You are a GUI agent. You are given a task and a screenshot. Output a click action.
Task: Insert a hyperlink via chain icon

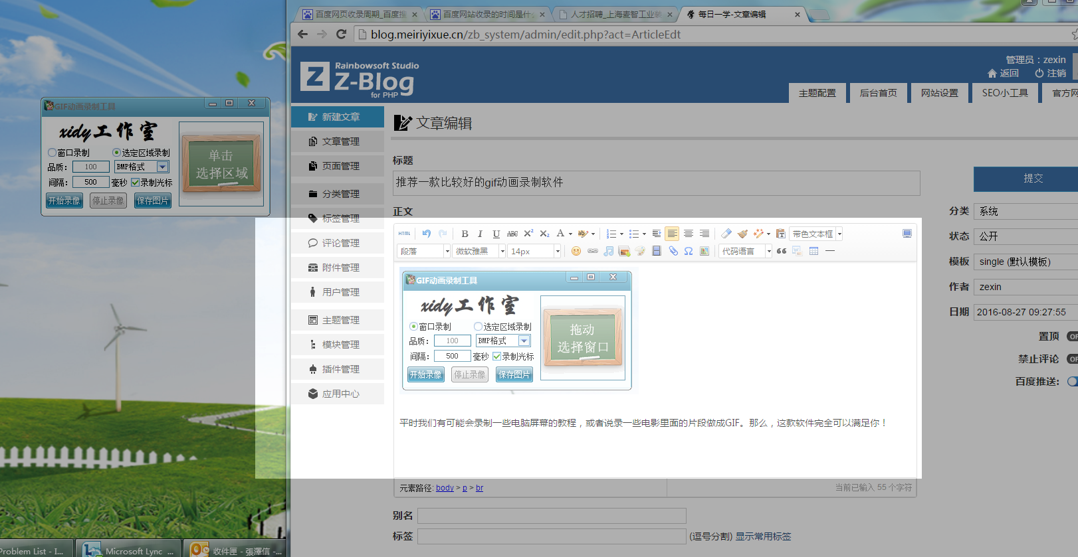click(x=592, y=251)
